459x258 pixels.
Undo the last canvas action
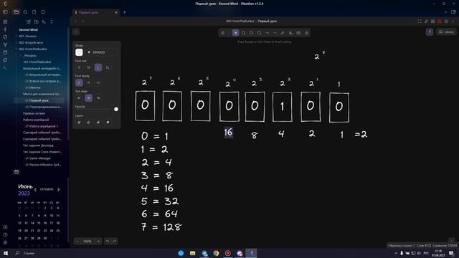point(108,242)
